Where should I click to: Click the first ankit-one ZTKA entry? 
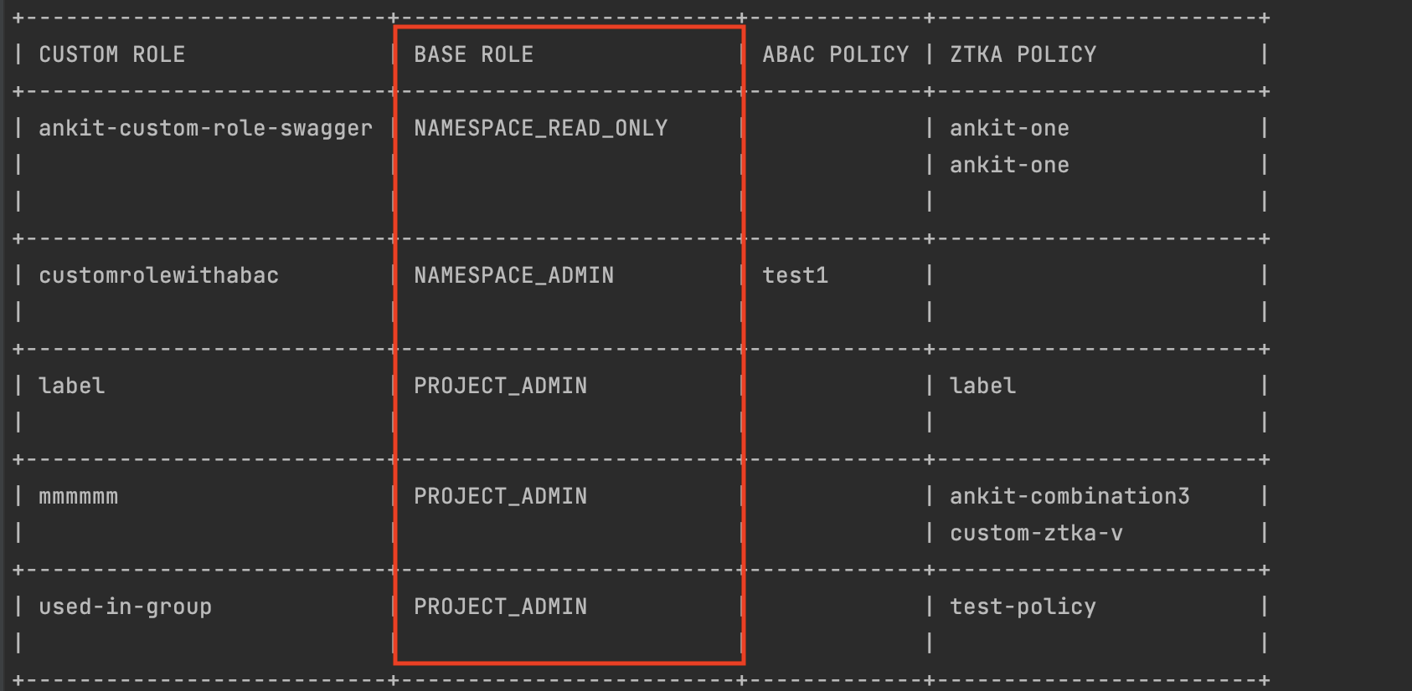1009,128
